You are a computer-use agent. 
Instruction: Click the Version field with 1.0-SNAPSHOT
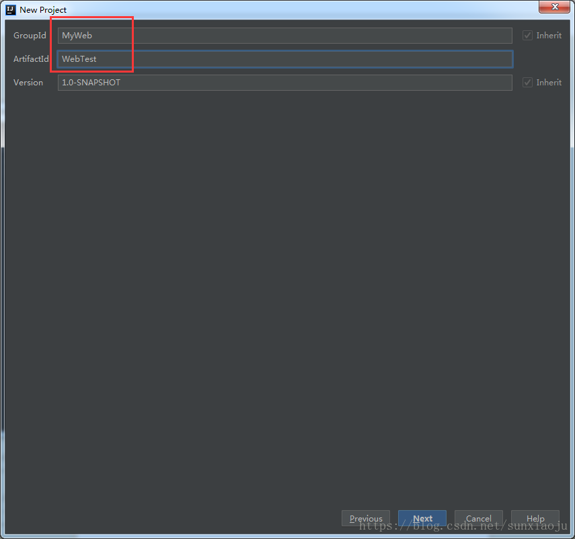[x=285, y=83]
